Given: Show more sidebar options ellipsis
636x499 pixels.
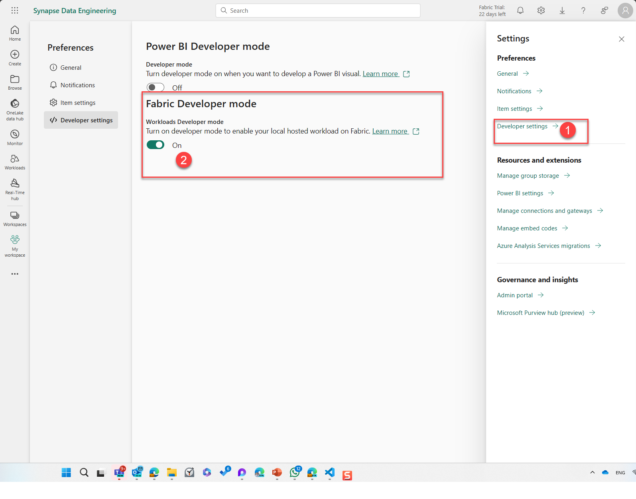Looking at the screenshot, I should pyautogui.click(x=15, y=274).
